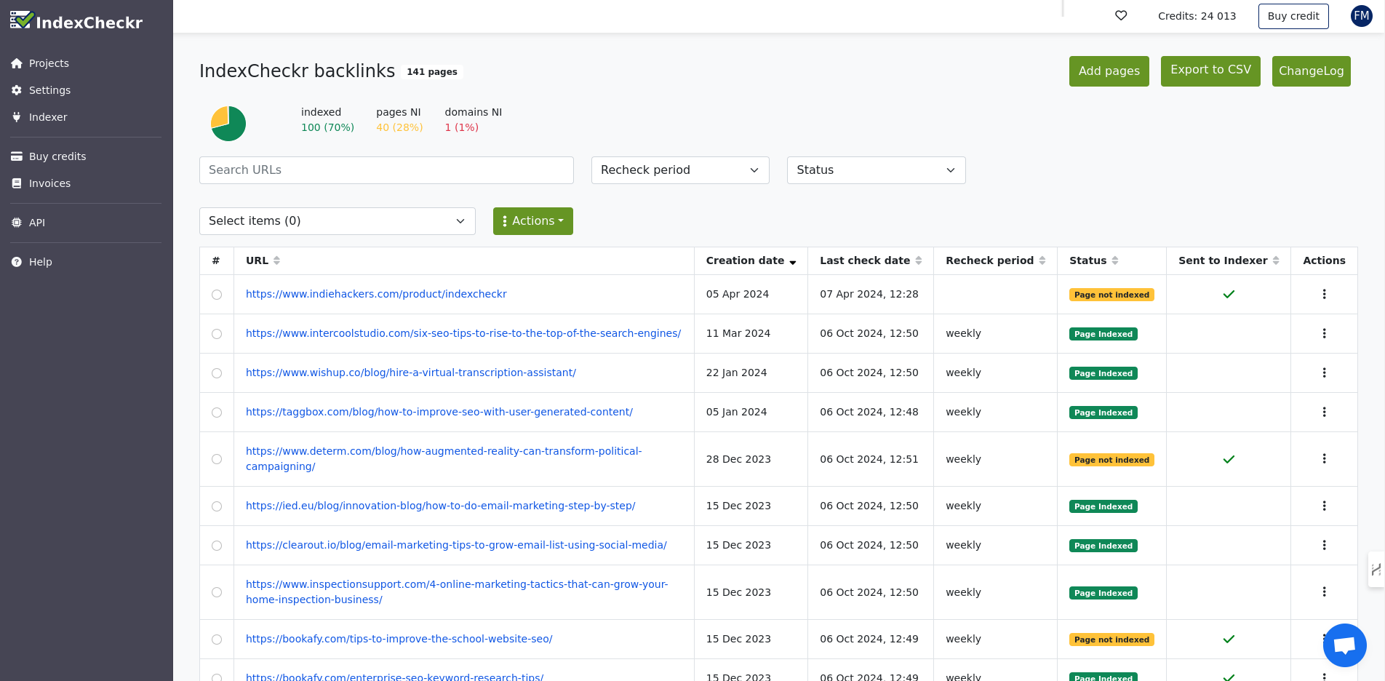The height and width of the screenshot is (681, 1385).
Task: Select the inspectionsupport row radio button
Action: coord(217,592)
